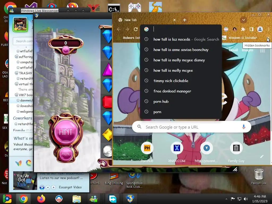Image resolution: width=272 pixels, height=204 pixels.
Task: Click the purple triangle gem in Bejeweled
Action: pos(107,69)
